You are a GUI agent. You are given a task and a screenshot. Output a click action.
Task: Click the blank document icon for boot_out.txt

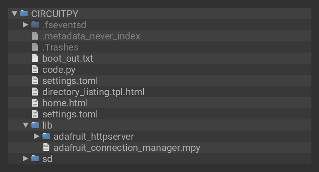(x=35, y=58)
